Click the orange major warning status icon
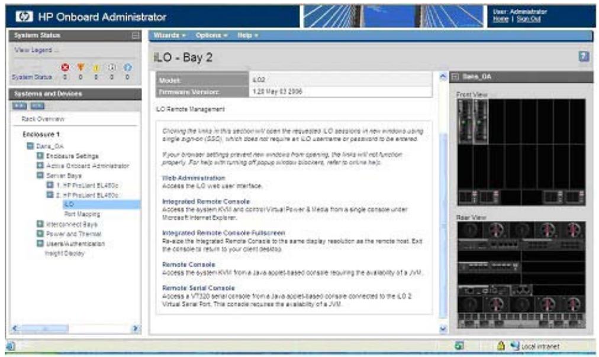Screen dimensions: 599x357 (80, 67)
